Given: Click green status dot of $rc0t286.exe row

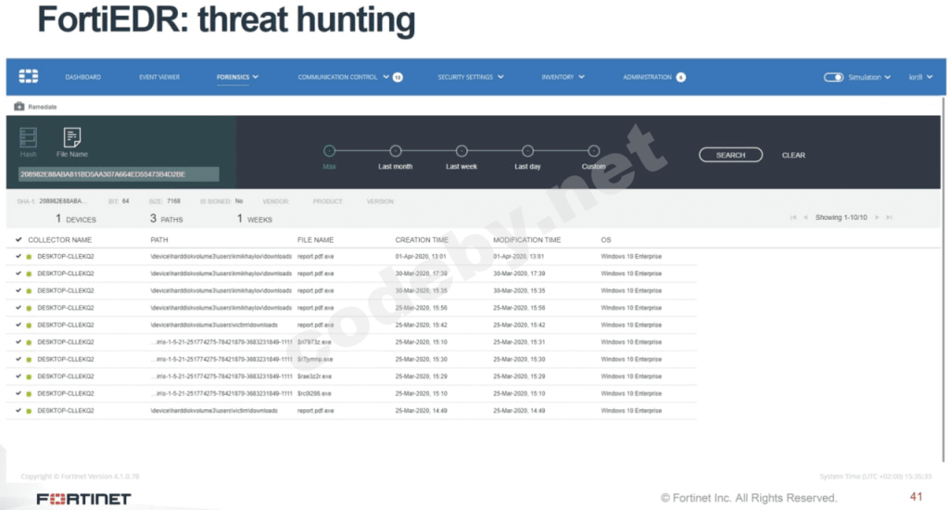Looking at the screenshot, I should [x=29, y=394].
